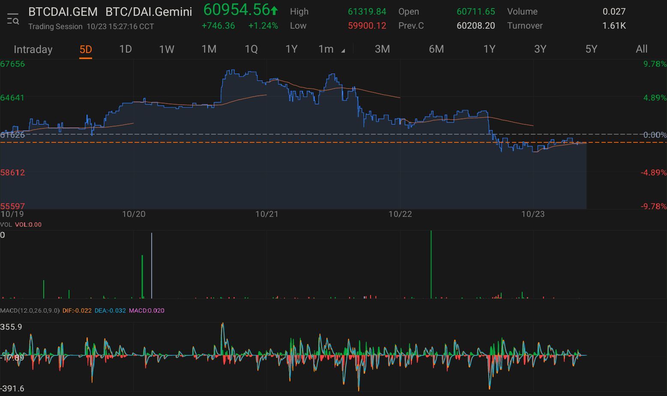Click the Low value 59900.12

click(367, 26)
